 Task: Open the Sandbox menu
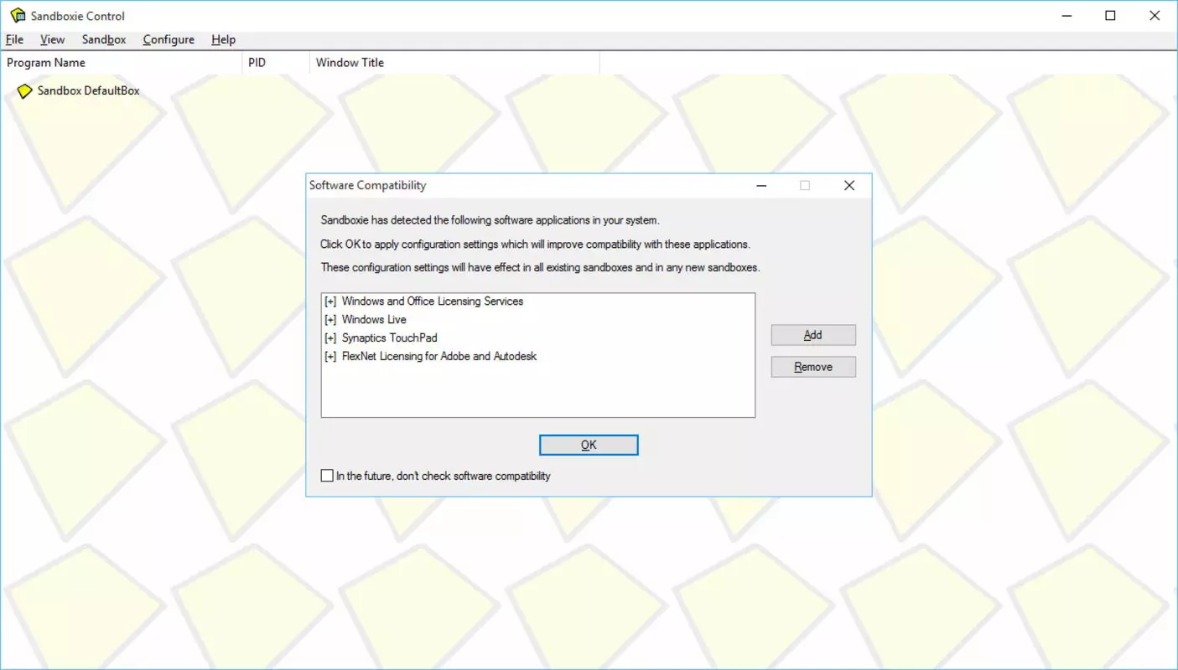[104, 39]
